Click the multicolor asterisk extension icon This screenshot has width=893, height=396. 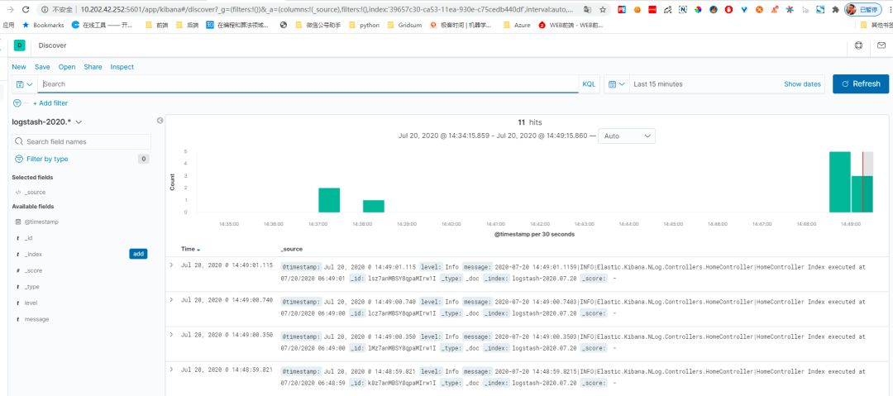click(790, 10)
